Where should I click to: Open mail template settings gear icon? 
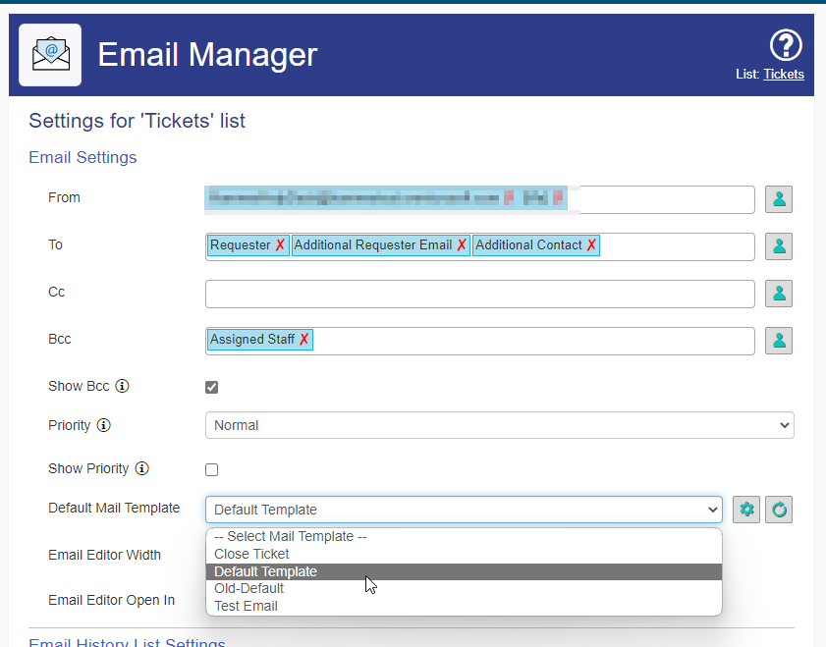[746, 510]
